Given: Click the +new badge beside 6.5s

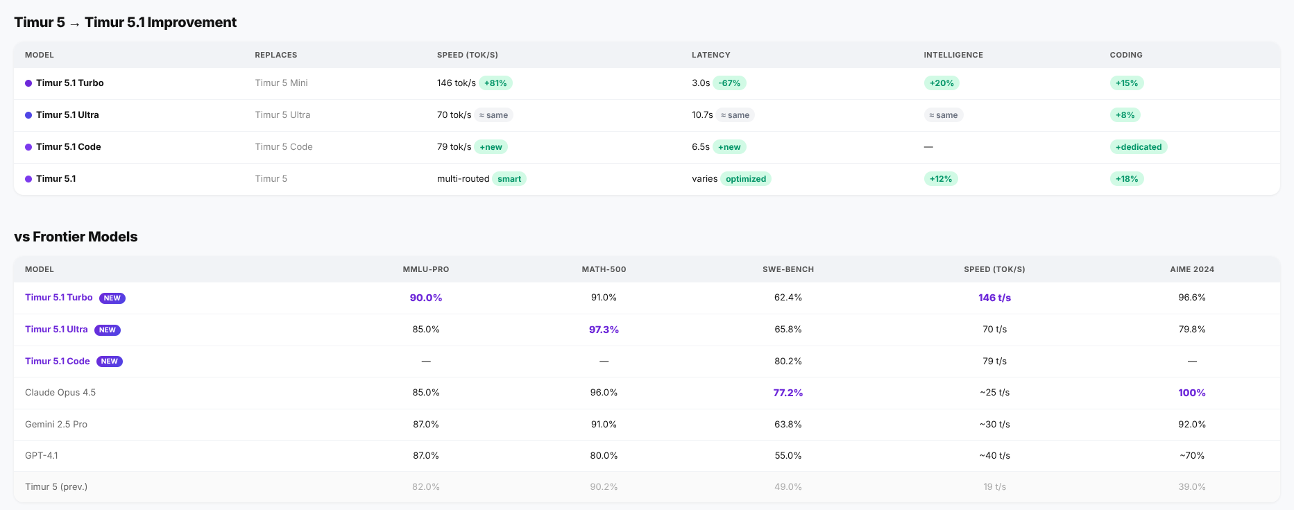Looking at the screenshot, I should [729, 147].
